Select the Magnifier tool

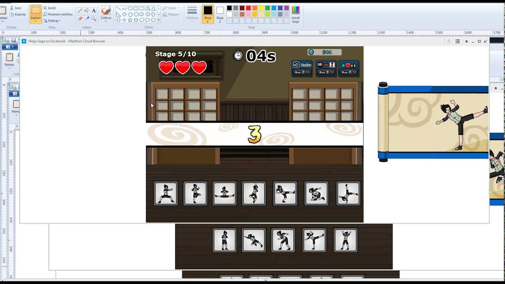[x=94, y=19]
